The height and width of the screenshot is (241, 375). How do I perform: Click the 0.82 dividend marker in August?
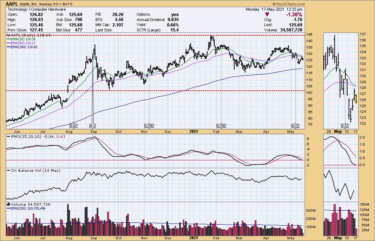pos(74,126)
